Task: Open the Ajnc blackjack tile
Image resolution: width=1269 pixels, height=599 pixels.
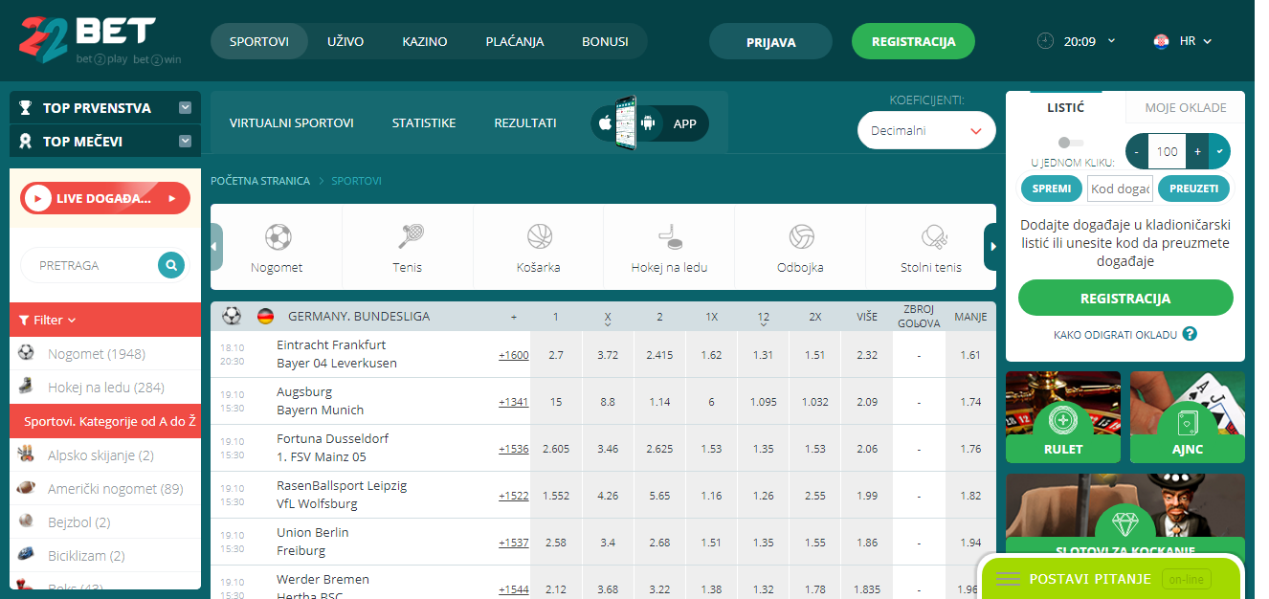Action: (x=1188, y=417)
